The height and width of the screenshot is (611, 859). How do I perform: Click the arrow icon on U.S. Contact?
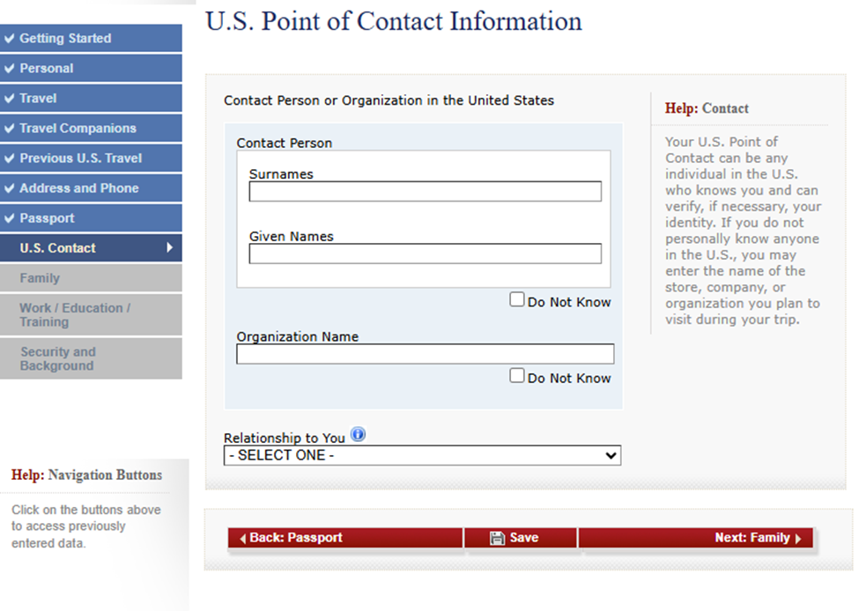[x=170, y=248]
